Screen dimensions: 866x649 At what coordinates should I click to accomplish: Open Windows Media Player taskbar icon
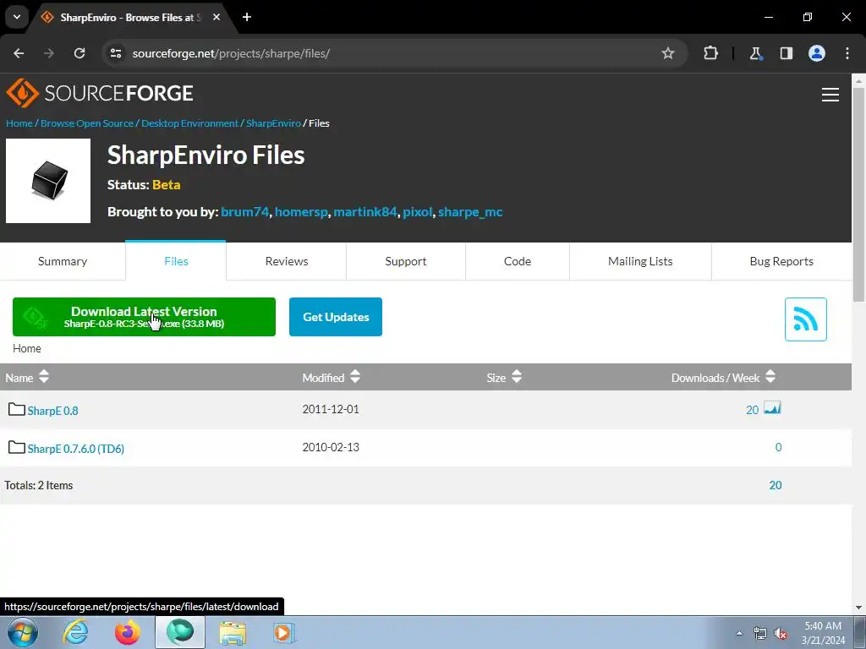pyautogui.click(x=284, y=632)
